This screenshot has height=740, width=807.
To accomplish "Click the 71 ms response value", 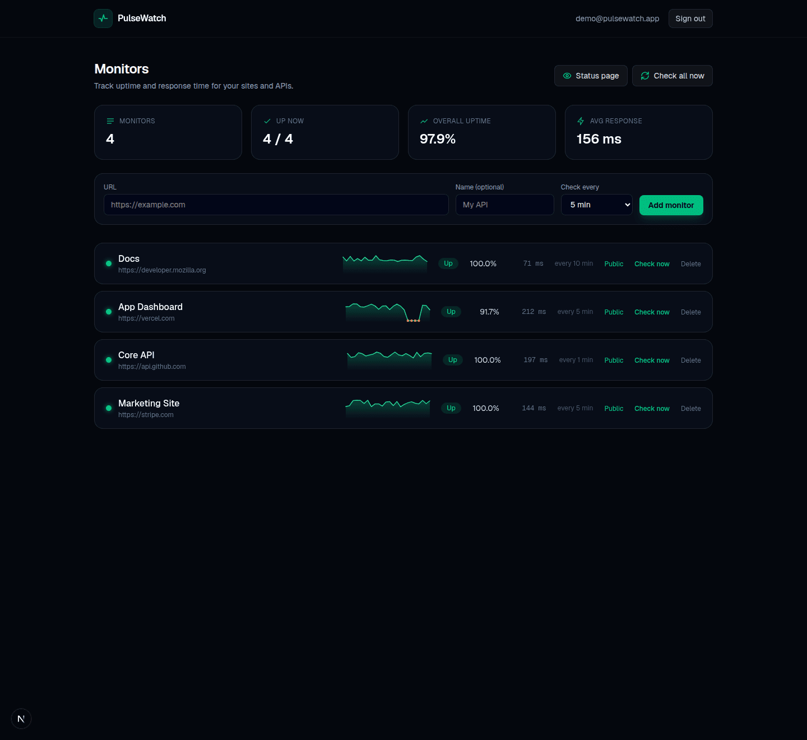I will (x=533, y=263).
